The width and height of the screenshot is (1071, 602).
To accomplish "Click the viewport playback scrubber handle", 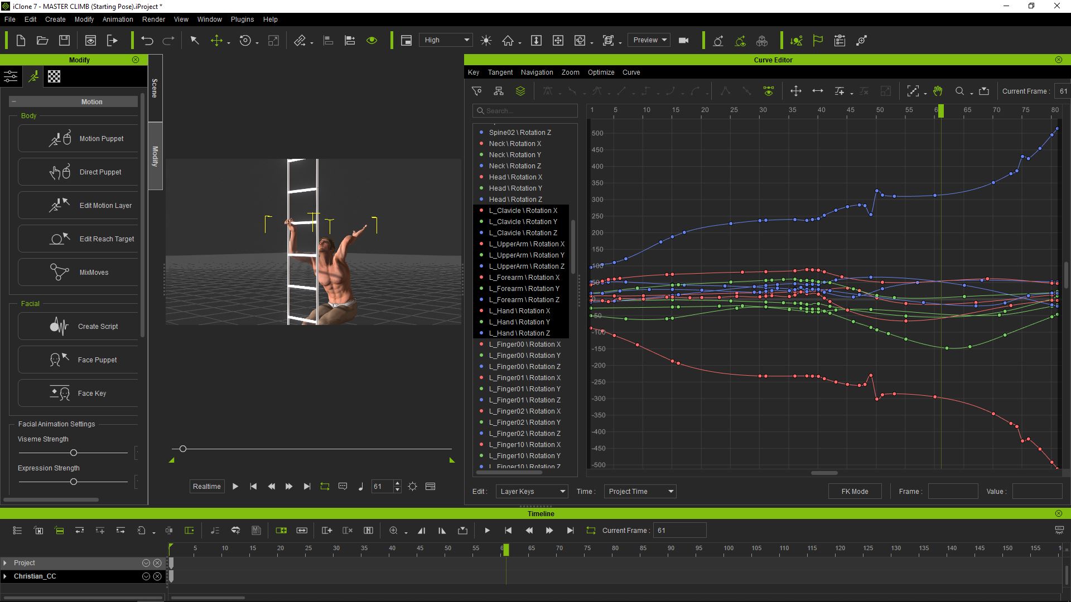I will [183, 448].
